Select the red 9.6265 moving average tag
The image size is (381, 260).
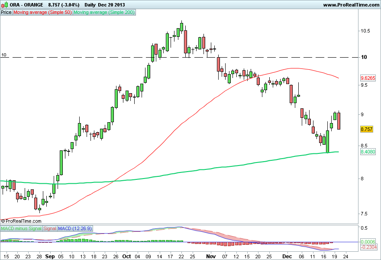pos(368,78)
